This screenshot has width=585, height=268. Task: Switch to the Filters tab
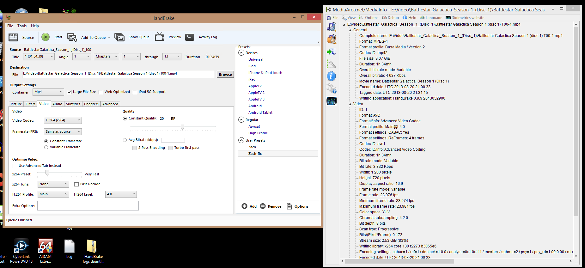pyautogui.click(x=30, y=104)
